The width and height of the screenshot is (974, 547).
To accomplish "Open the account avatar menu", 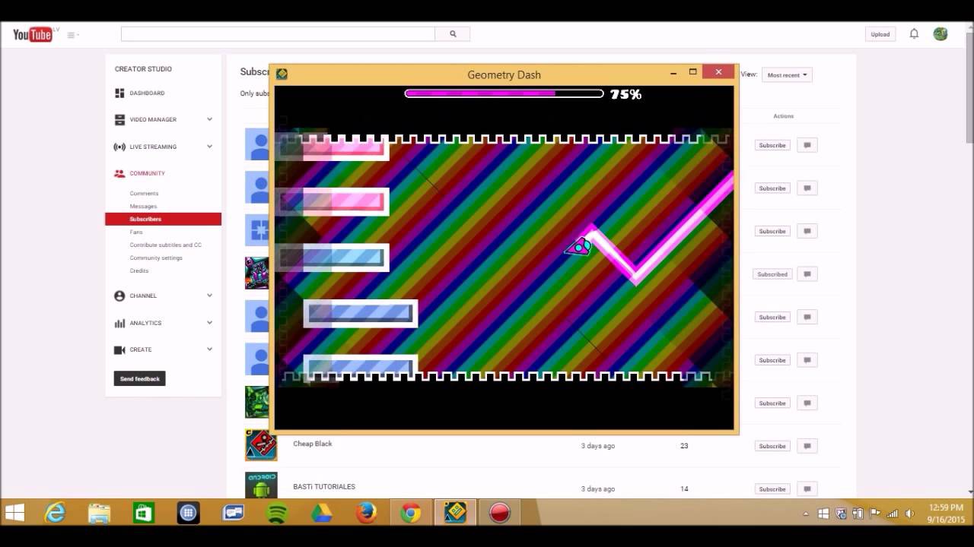I will tap(941, 33).
